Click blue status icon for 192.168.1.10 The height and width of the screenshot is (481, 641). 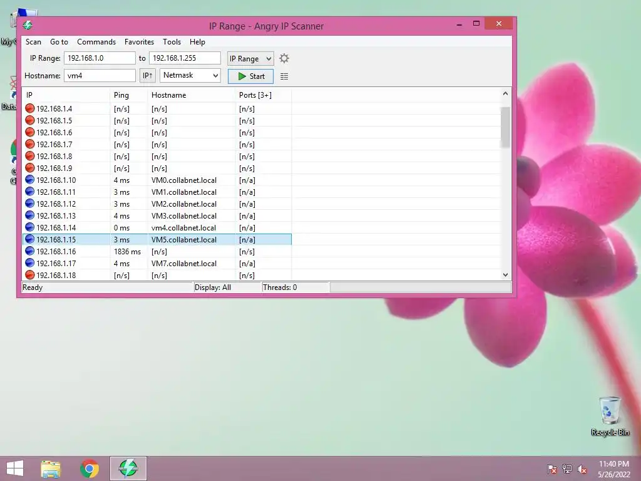pyautogui.click(x=29, y=180)
